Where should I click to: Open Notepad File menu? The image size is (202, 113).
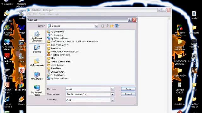[29, 14]
